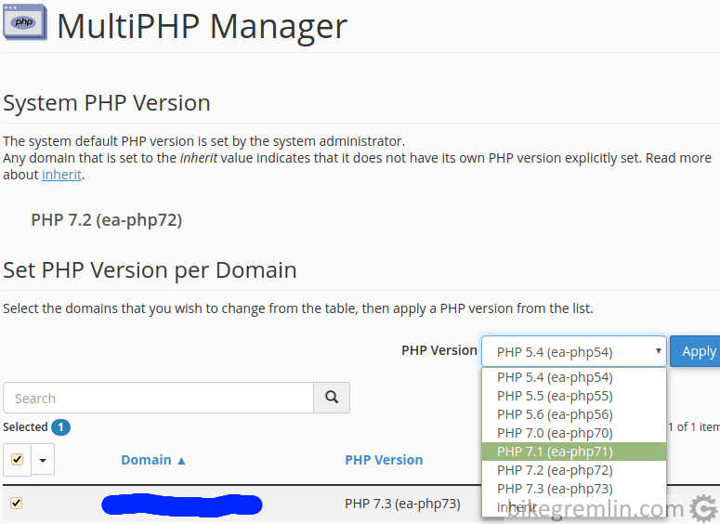Choose PHP 5.4 (ea-php54) from list
This screenshot has height=524, width=720.
[573, 377]
